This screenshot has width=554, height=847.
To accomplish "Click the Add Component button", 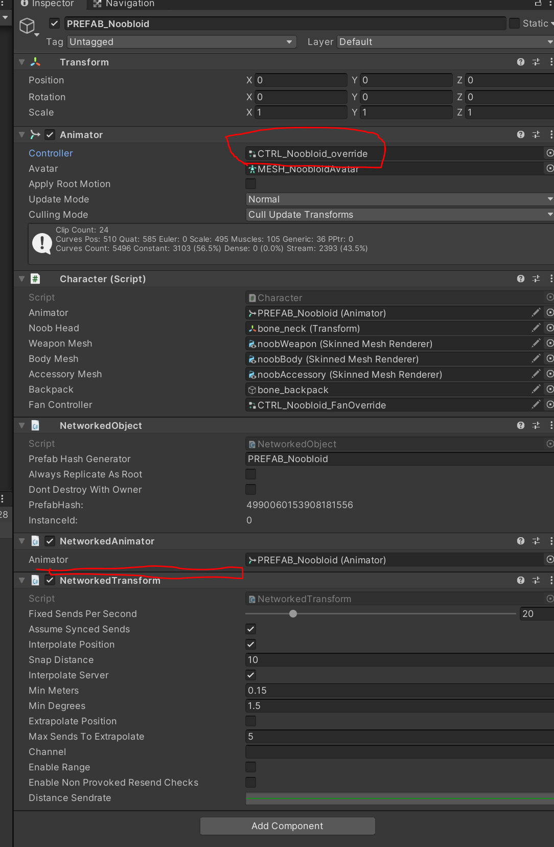I will coord(287,826).
